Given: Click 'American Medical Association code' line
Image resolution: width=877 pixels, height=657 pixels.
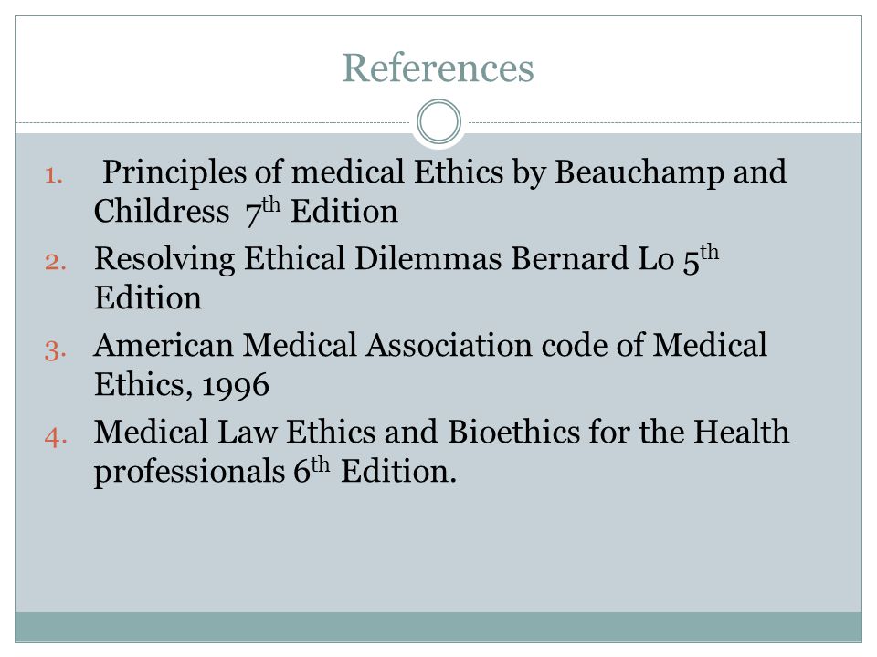Looking at the screenshot, I should pyautogui.click(x=430, y=345).
